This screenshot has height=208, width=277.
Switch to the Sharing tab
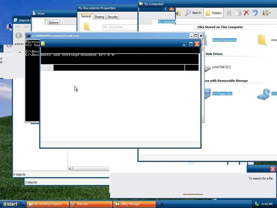pos(99,17)
